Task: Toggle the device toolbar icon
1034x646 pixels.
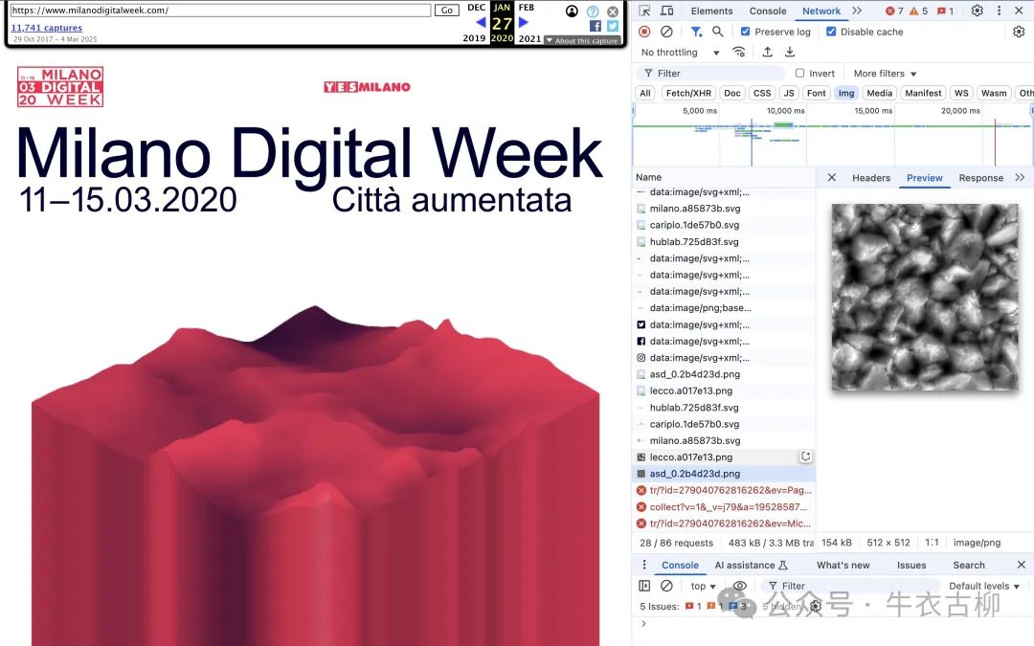Action: [666, 11]
